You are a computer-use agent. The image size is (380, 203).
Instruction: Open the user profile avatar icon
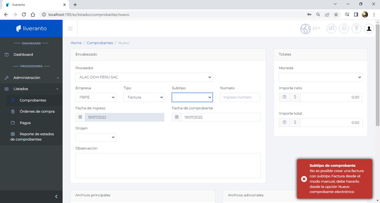pyautogui.click(x=369, y=29)
